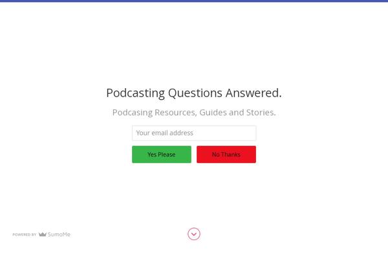This screenshot has width=388, height=259.
Task: Dismiss the popup with No Thanks
Action: tap(226, 154)
